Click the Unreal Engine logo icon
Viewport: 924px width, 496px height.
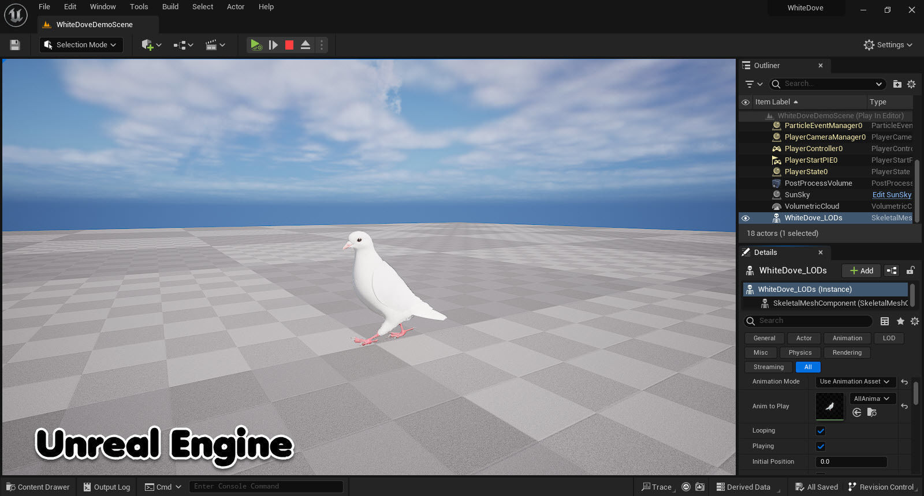[x=16, y=15]
